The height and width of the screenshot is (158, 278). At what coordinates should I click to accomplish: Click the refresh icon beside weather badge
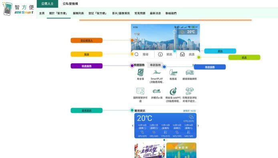point(175,32)
